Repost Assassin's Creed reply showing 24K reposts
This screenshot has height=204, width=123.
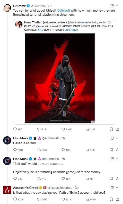click(x=42, y=199)
